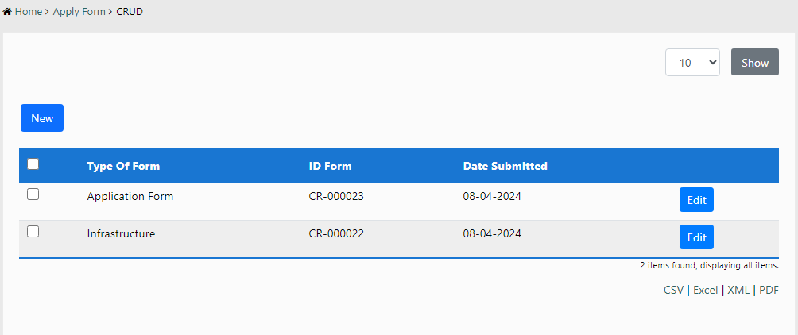Export the list as Excel
Image resolution: width=798 pixels, height=335 pixels.
705,291
